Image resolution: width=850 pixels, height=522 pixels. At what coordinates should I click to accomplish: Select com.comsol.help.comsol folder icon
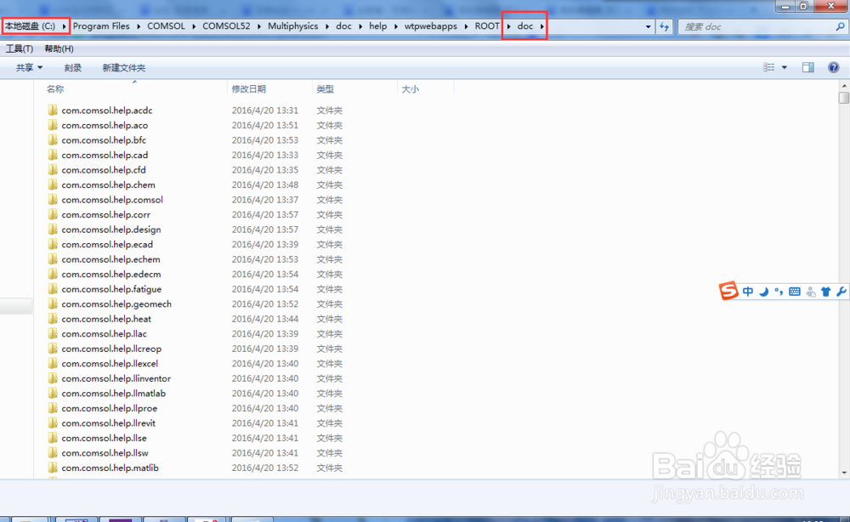[53, 200]
